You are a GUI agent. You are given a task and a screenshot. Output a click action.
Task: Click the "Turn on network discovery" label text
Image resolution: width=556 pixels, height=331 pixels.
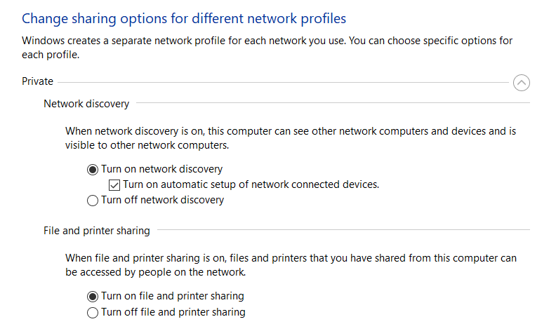tap(161, 169)
